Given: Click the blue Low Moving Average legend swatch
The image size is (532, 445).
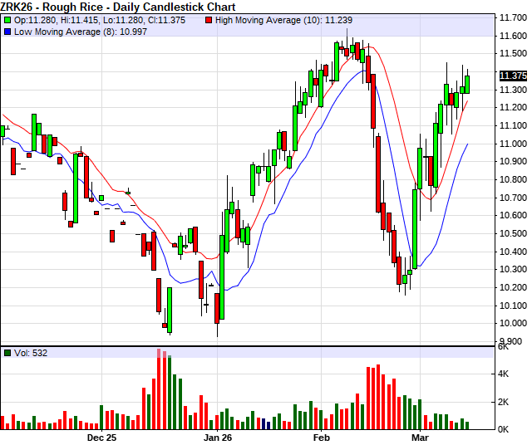Looking at the screenshot, I should (7, 32).
